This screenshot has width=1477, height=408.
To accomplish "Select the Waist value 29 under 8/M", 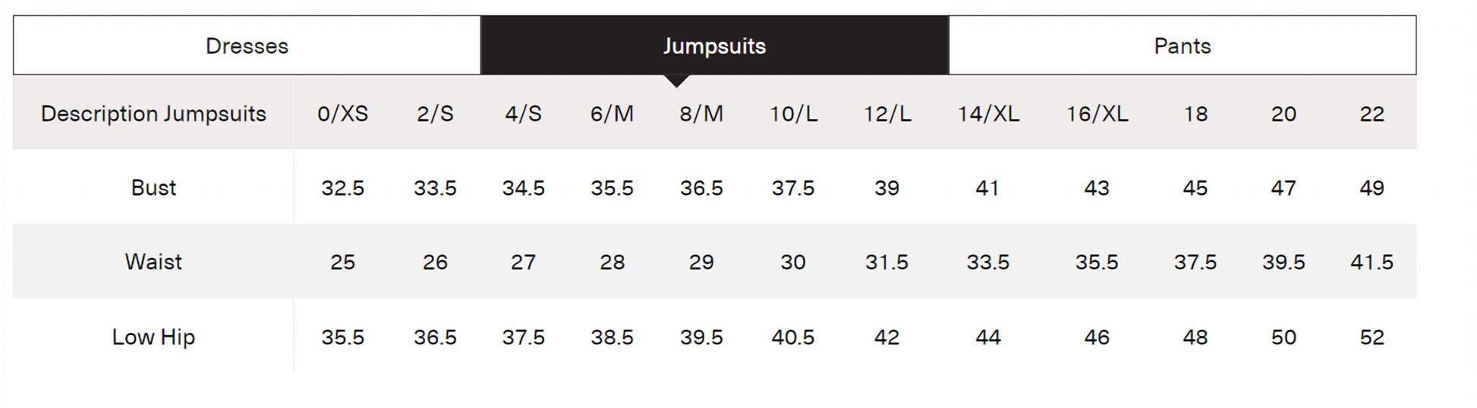I will click(701, 262).
